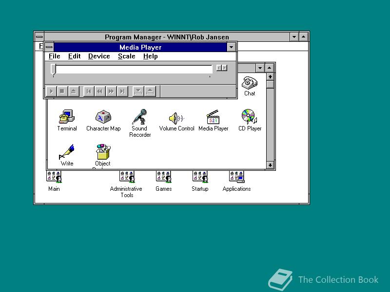Maximize the inner program group window
Image resolution: width=390 pixels, height=292 pixels.
point(270,68)
